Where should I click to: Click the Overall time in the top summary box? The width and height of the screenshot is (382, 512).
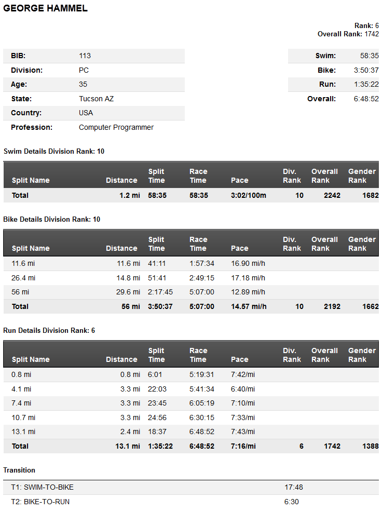click(366, 99)
